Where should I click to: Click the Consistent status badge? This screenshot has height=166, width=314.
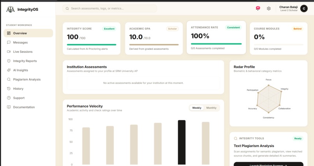pos(233,28)
